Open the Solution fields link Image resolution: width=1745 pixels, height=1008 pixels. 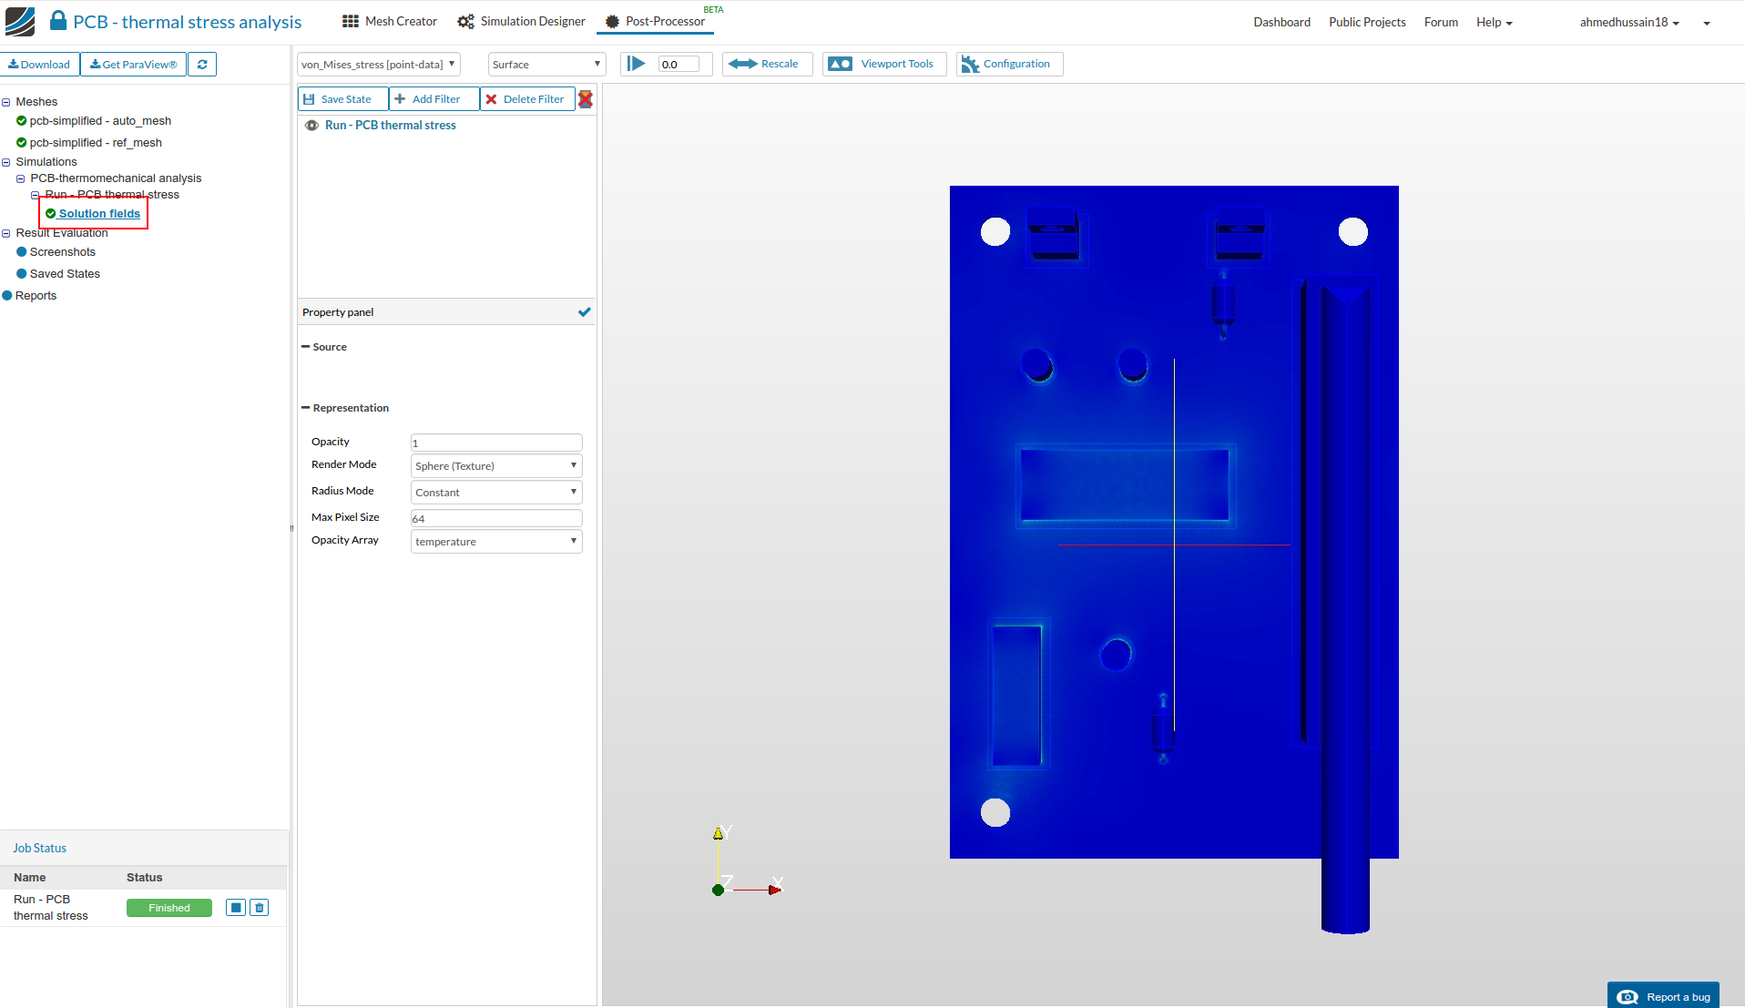[x=99, y=214]
